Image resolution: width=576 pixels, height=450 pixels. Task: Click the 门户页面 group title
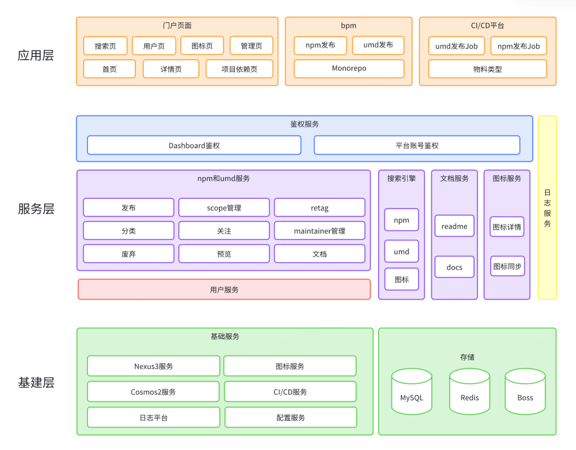(x=177, y=26)
